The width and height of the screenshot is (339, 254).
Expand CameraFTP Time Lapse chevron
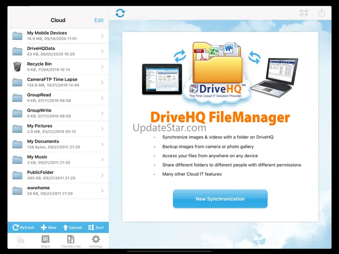click(x=102, y=82)
